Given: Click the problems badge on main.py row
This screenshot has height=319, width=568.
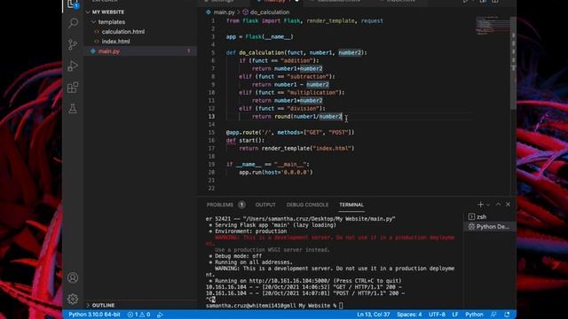Looking at the screenshot, I should (x=189, y=51).
